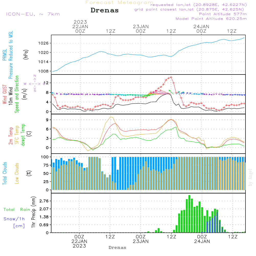
Task: Select the 'Point Altitude 577m' text
Action: (223, 14)
